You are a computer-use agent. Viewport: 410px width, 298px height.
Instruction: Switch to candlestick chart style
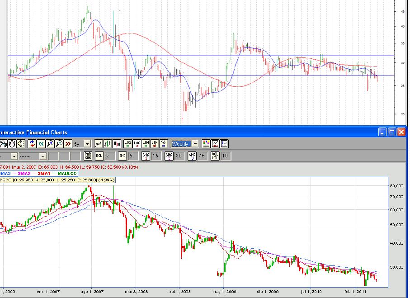(x=117, y=144)
